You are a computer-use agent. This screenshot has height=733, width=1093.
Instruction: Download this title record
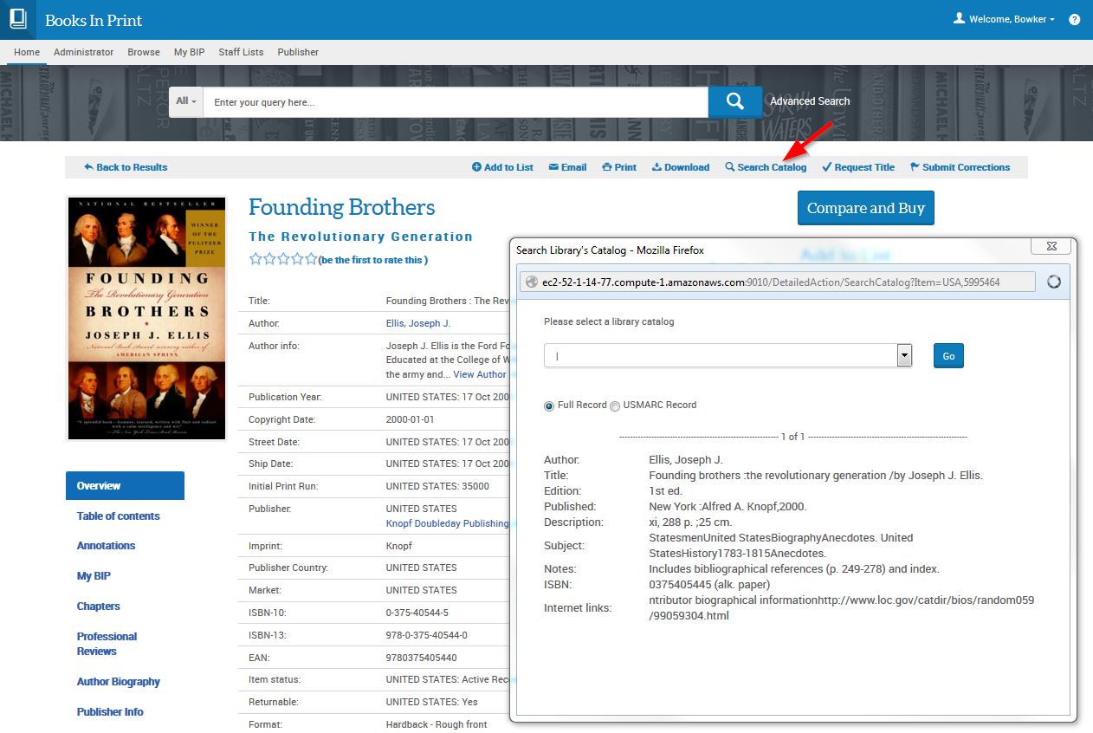point(681,167)
